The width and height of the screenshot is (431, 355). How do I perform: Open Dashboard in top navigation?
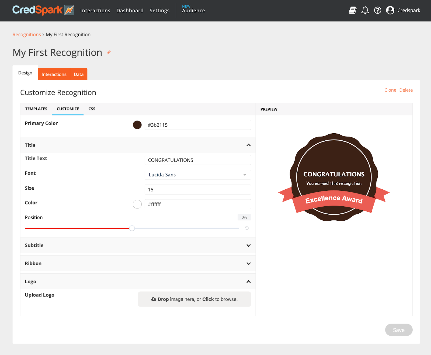130,11
